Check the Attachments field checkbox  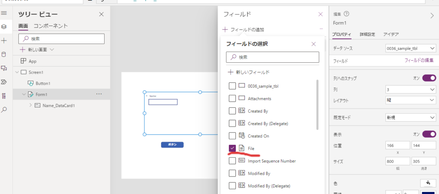(232, 99)
